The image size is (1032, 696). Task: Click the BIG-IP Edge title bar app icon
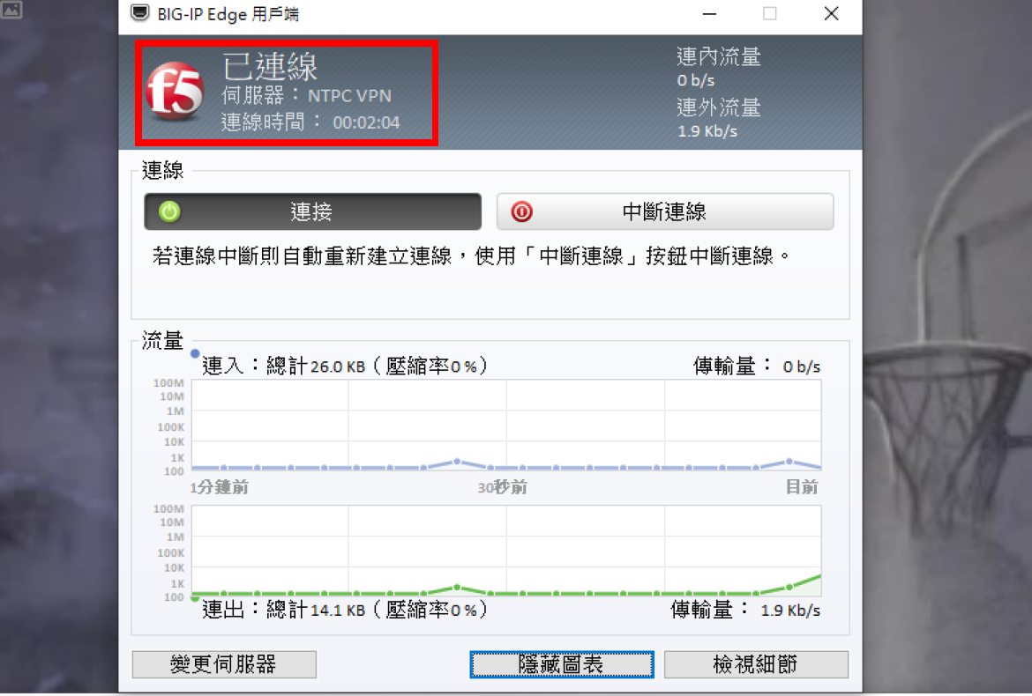tap(138, 14)
